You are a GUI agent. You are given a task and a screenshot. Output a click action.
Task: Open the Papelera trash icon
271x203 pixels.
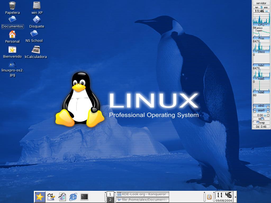tap(12, 6)
